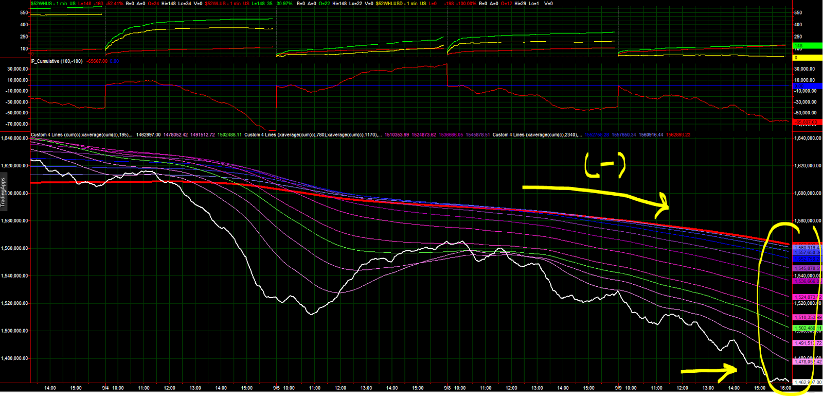Image resolution: width=823 pixels, height=396 pixels.
Task: Click the -70,000.00 label on left cumulative scale
Action: [16, 124]
